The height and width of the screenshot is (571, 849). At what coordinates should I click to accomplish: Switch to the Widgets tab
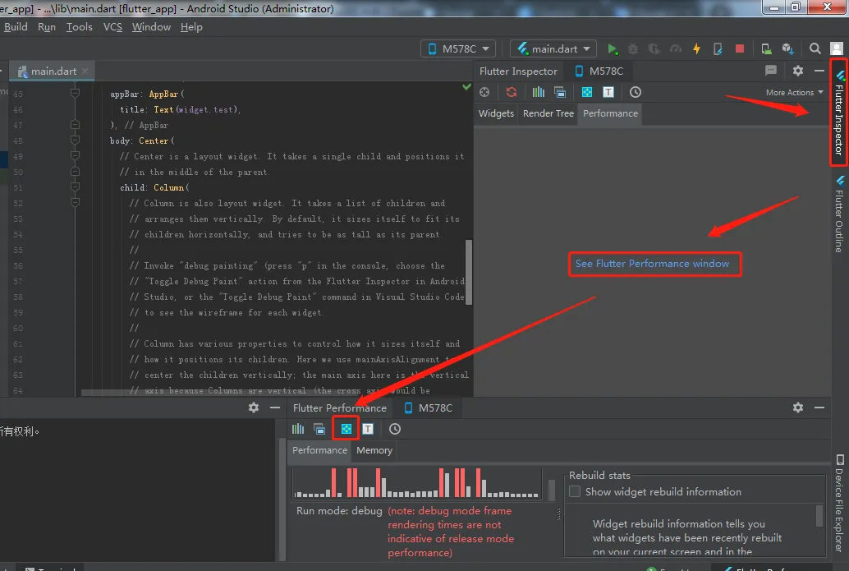pyautogui.click(x=496, y=113)
